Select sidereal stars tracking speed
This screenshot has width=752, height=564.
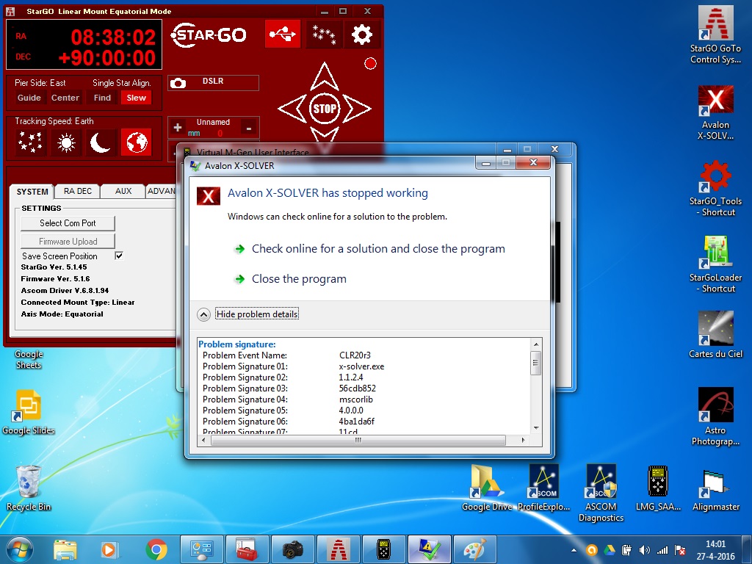[30, 142]
